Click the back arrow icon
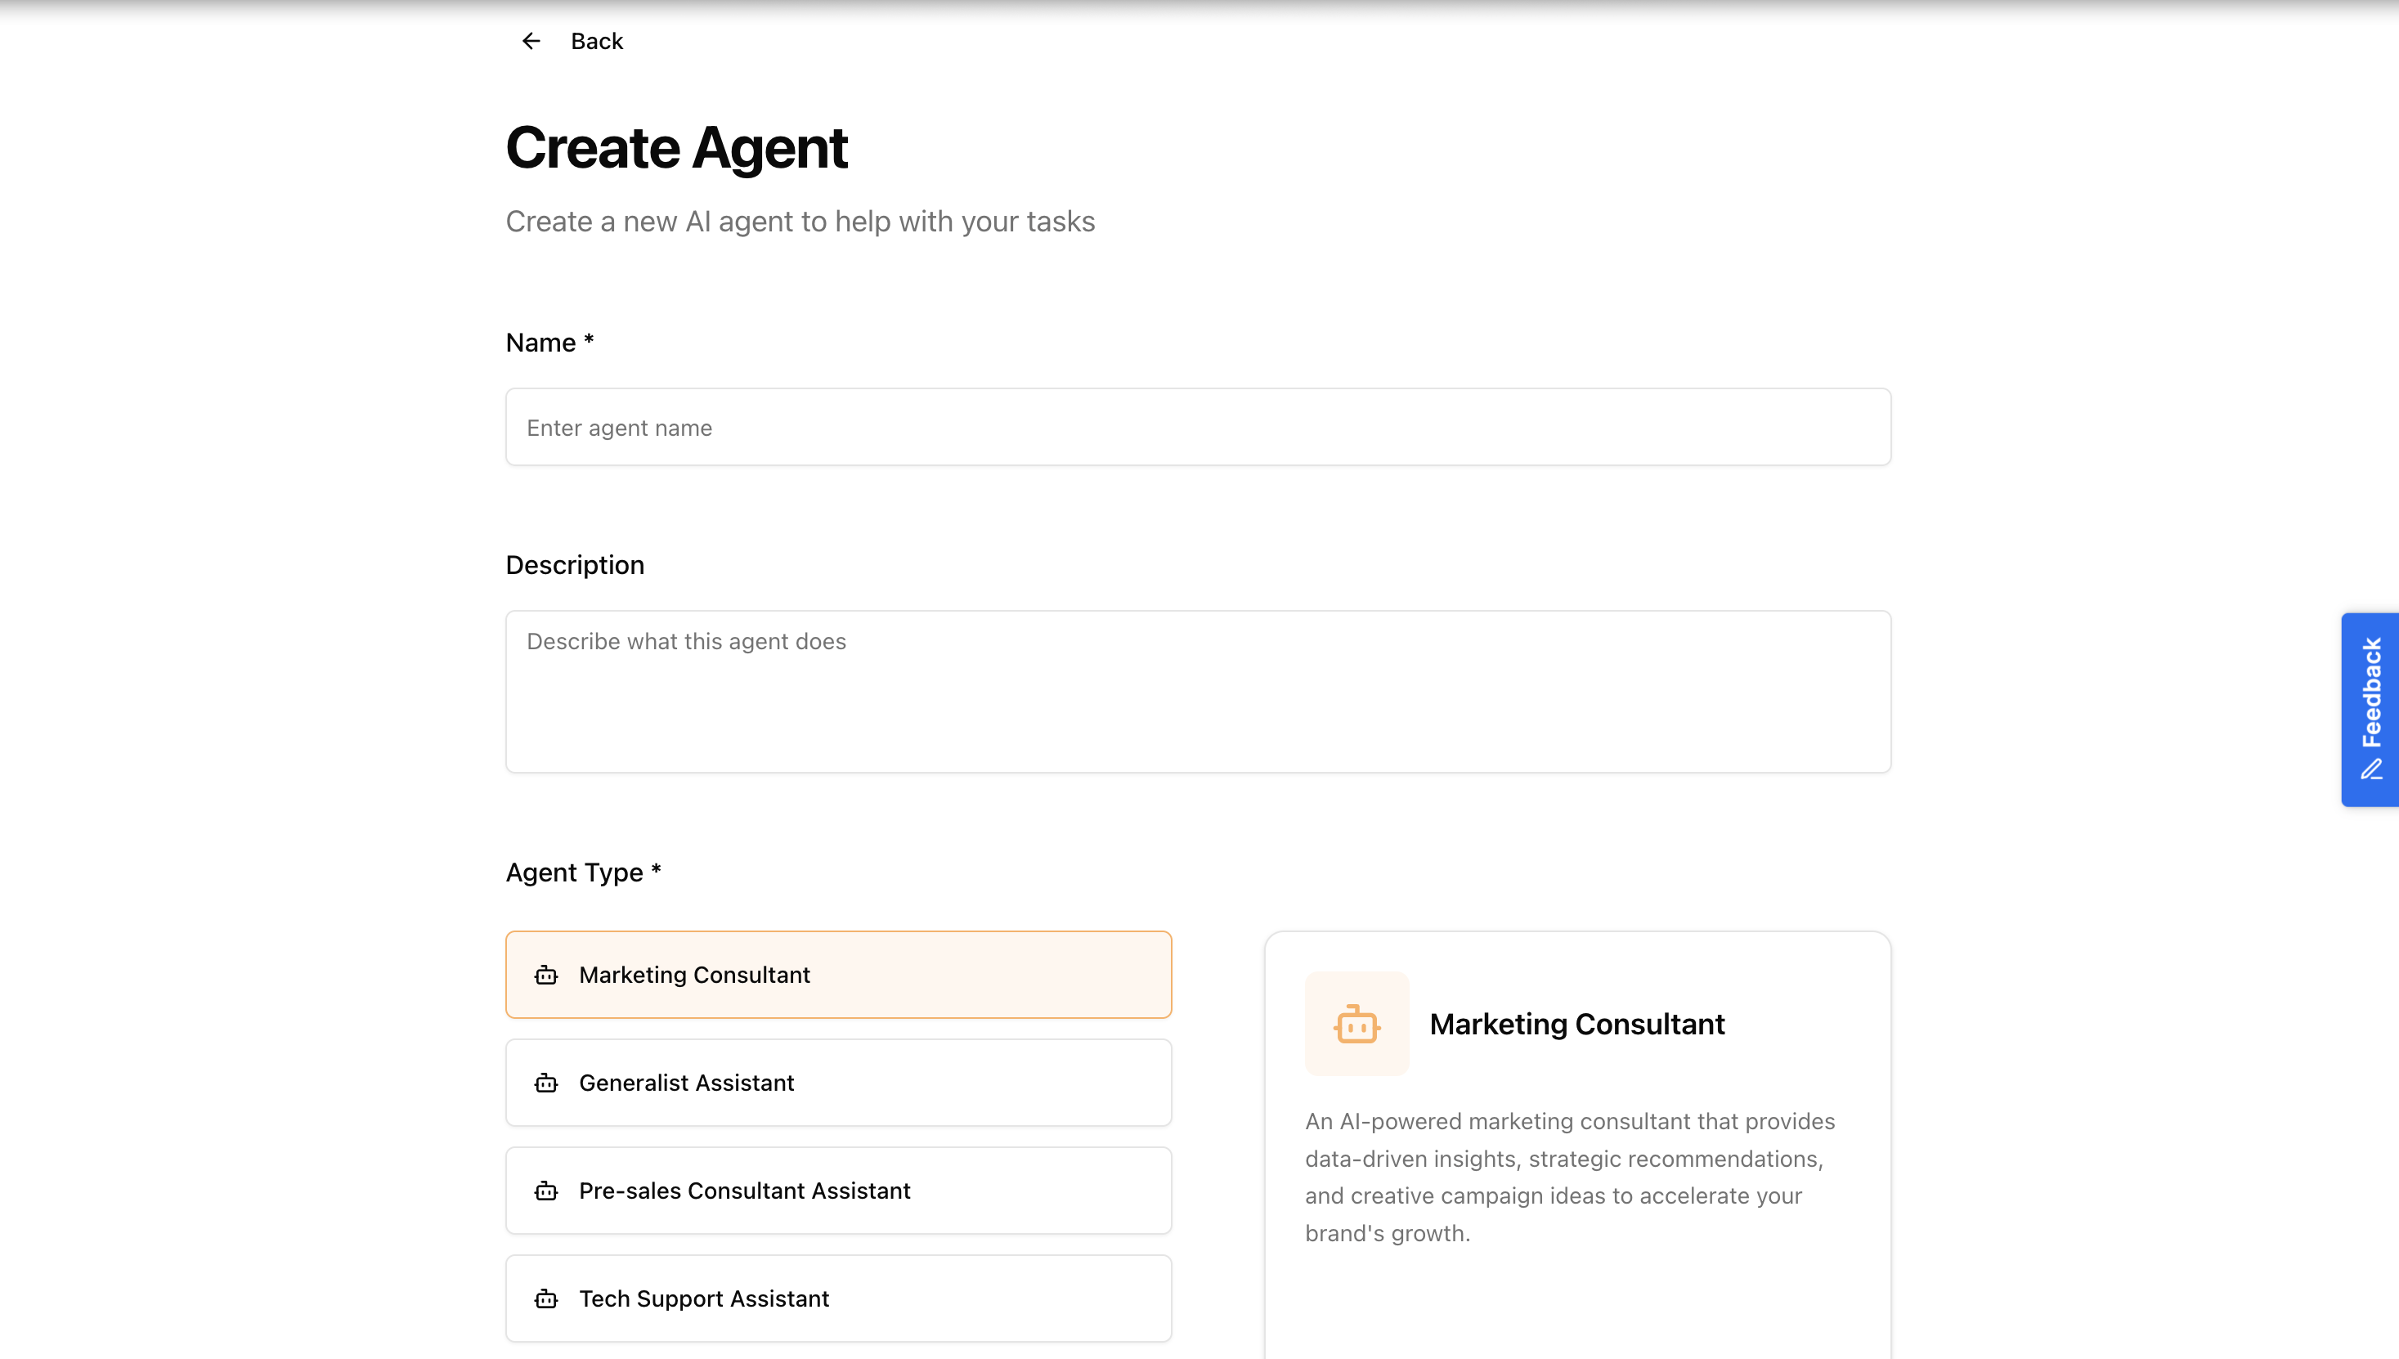2399x1359 pixels. coord(530,40)
